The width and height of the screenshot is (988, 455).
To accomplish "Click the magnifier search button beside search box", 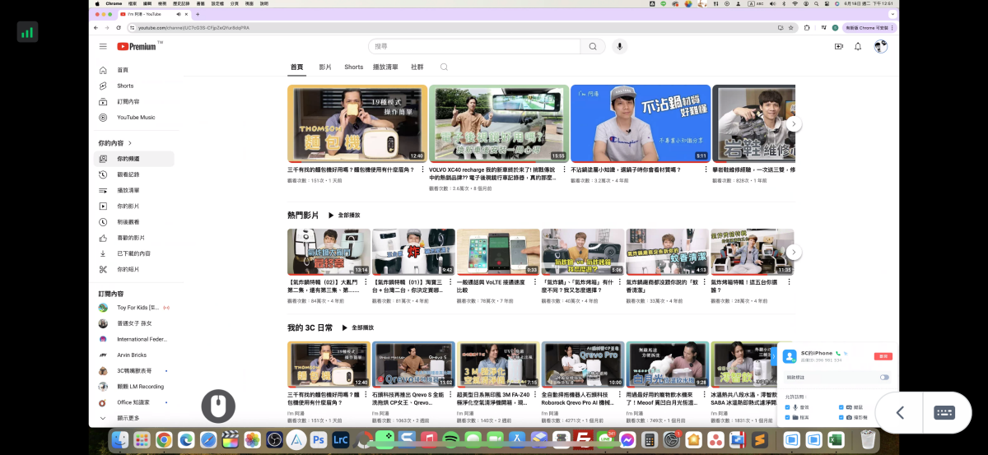I will coord(592,47).
